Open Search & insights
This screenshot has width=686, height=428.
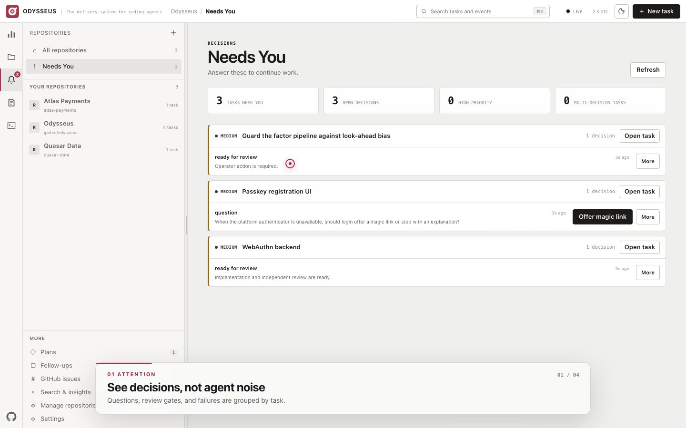[61, 392]
